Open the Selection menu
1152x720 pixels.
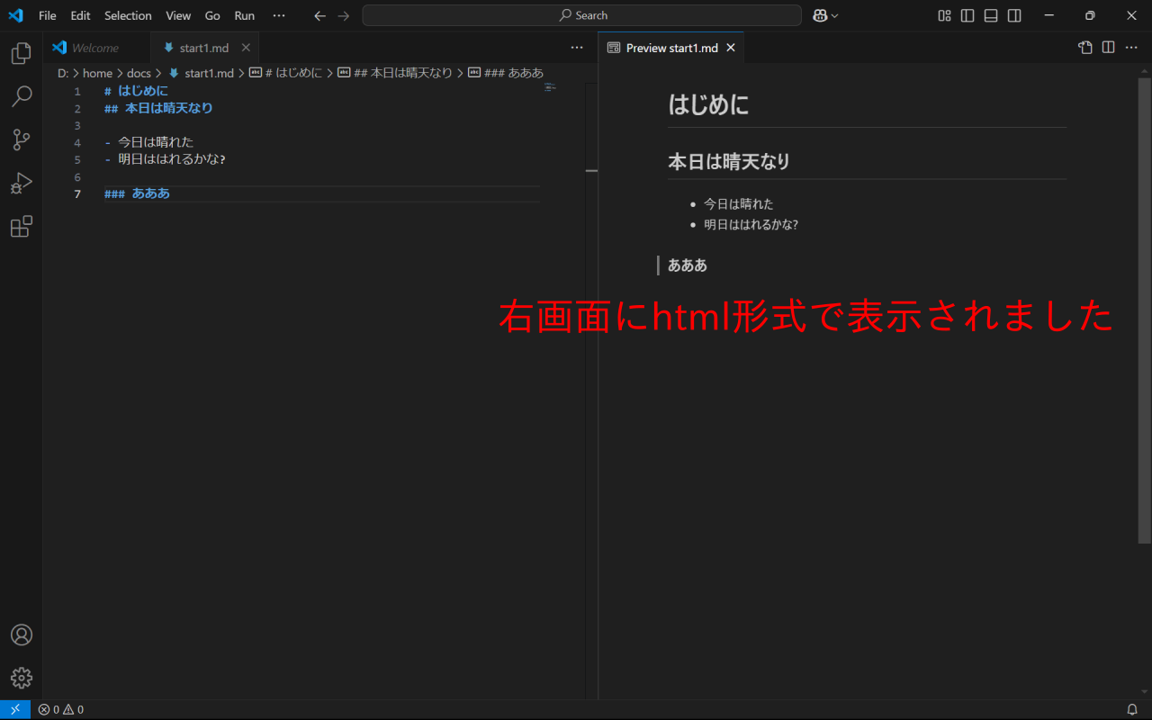pos(128,15)
